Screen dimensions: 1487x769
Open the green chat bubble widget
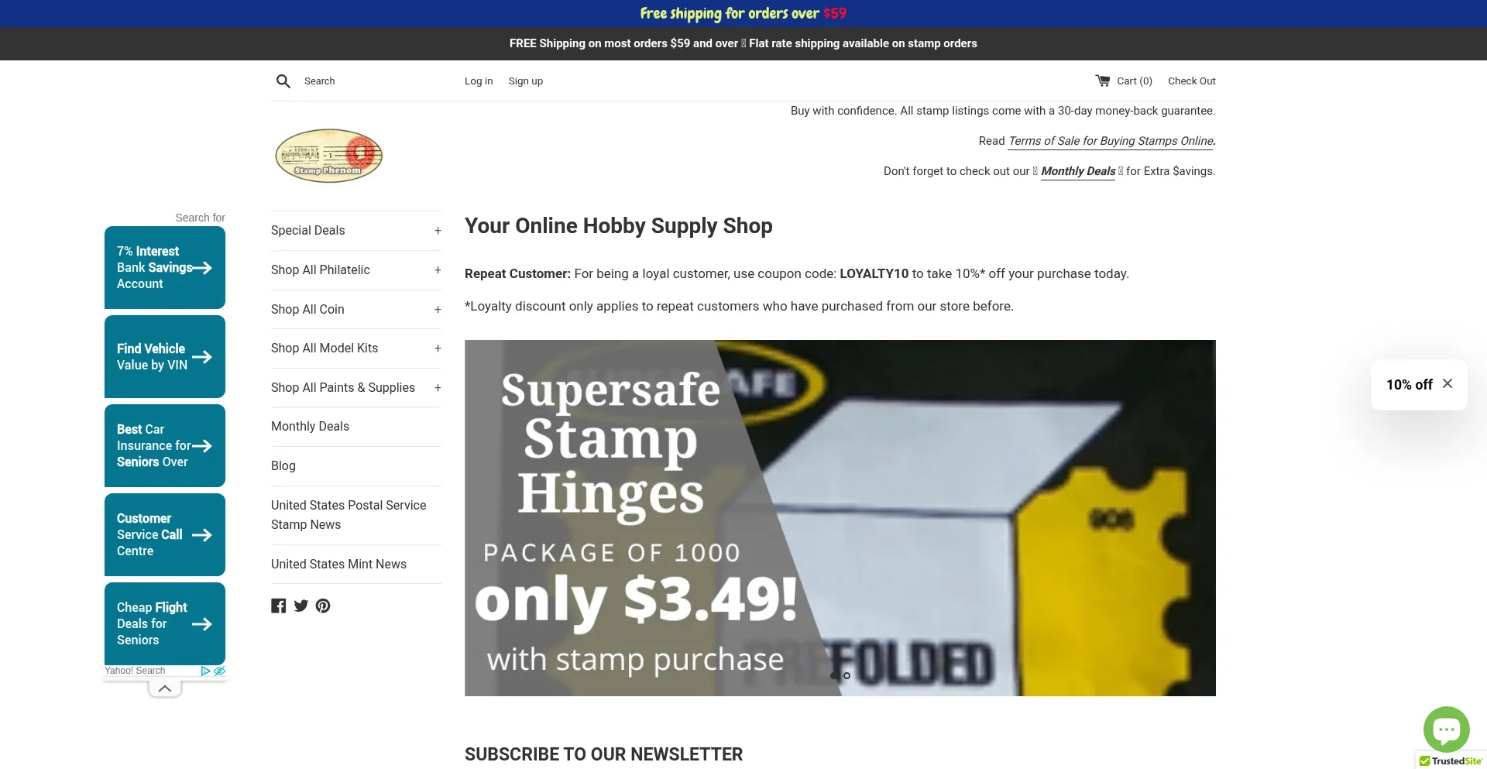tap(1446, 729)
